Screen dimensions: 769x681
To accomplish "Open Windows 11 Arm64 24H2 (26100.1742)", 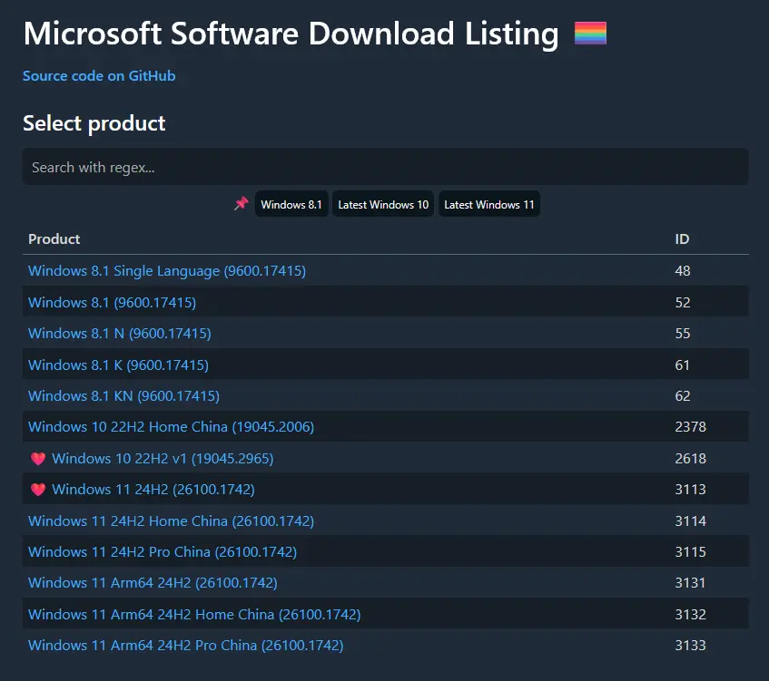I will tap(153, 583).
